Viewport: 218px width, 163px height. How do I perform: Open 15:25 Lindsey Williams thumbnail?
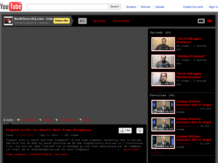point(163,107)
